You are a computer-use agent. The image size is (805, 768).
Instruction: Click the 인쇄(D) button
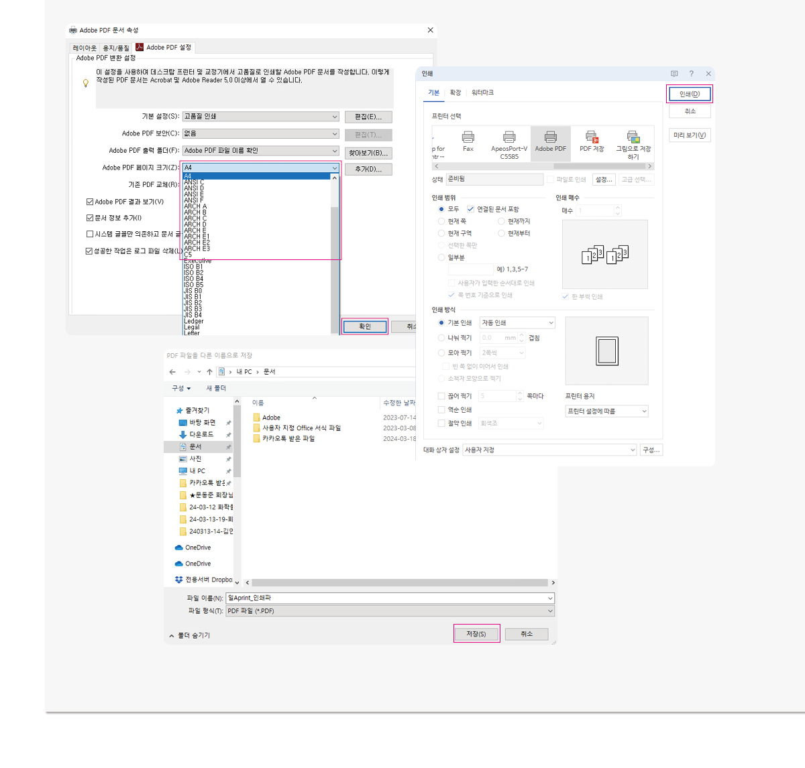coord(689,94)
